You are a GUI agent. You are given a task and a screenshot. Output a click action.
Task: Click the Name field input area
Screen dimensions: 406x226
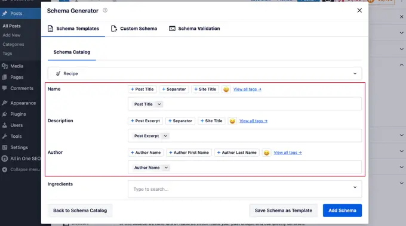click(245, 104)
